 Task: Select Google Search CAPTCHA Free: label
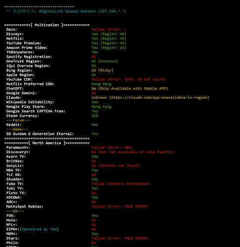[x=36, y=111]
